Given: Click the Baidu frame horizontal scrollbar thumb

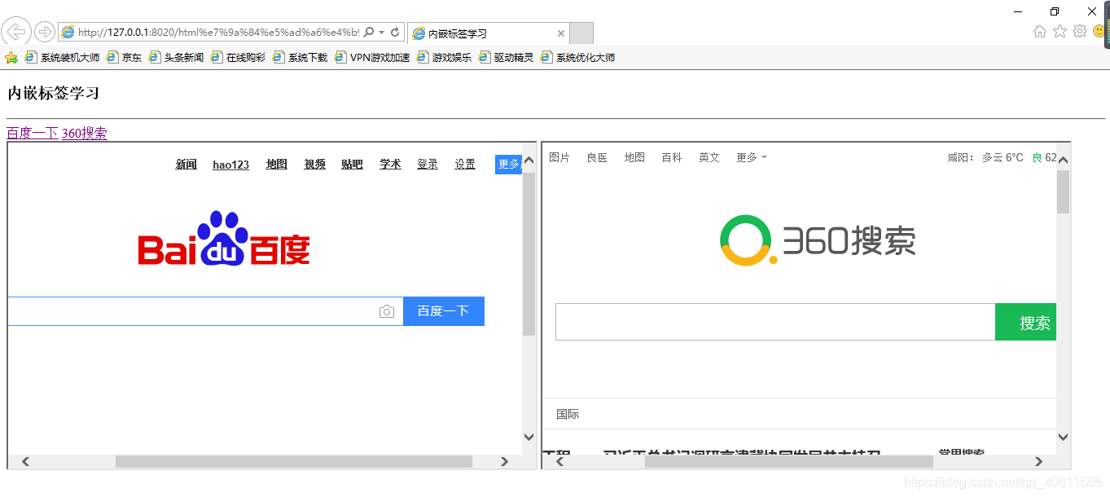Looking at the screenshot, I should click(x=294, y=461).
